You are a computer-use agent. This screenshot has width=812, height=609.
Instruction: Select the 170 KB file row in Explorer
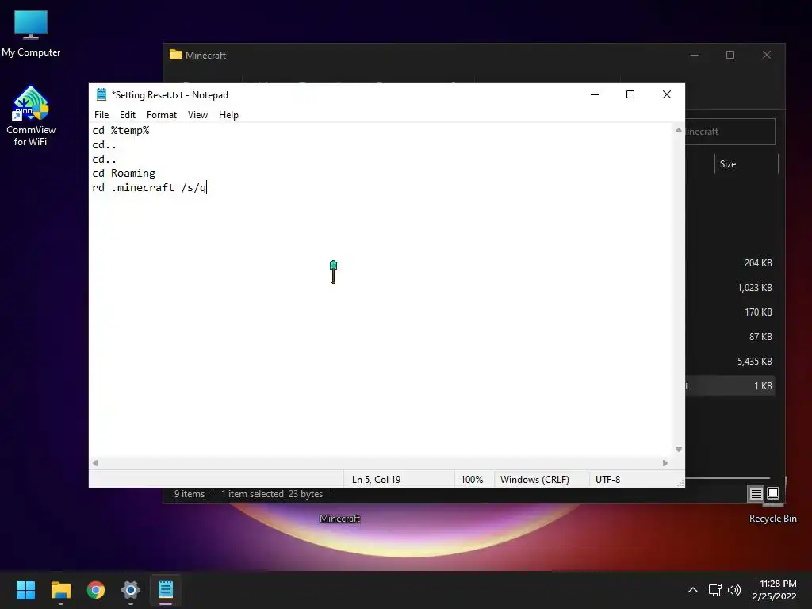[730, 312]
